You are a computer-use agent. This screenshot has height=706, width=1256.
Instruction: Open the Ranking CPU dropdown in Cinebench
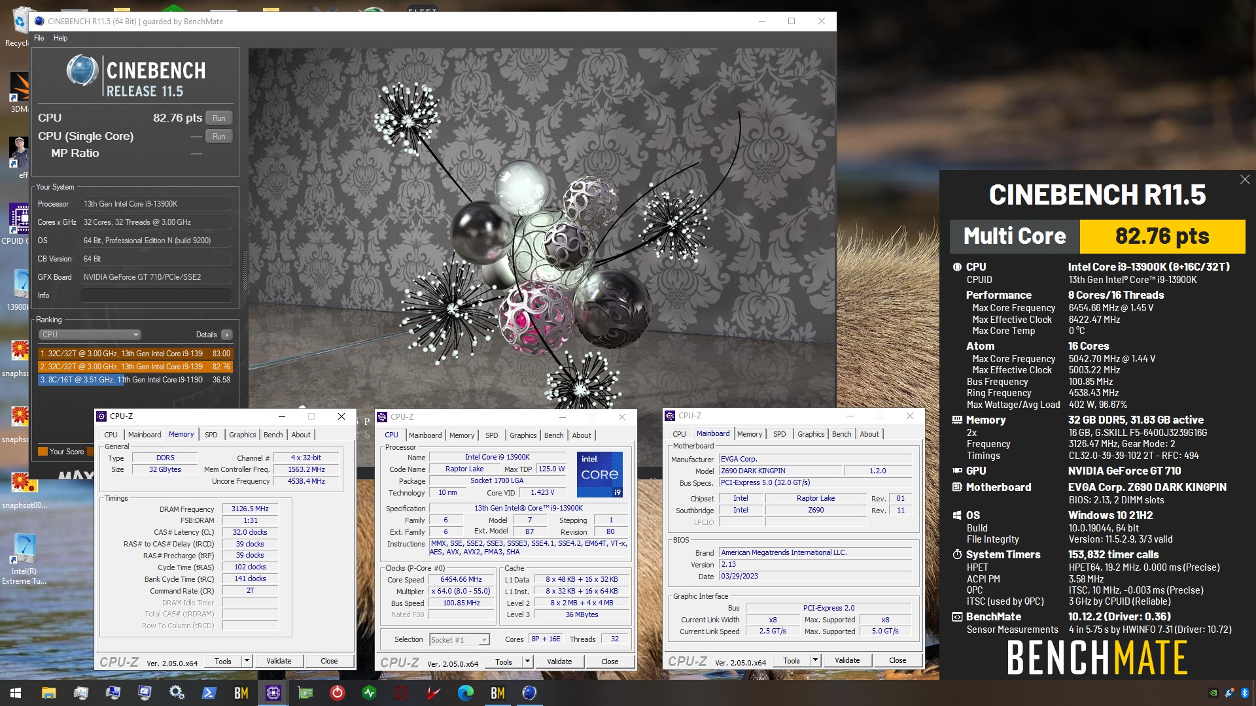coord(90,335)
